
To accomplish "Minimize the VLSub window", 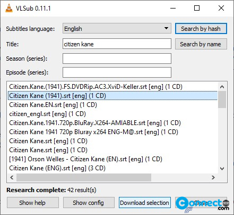I will [173, 8].
